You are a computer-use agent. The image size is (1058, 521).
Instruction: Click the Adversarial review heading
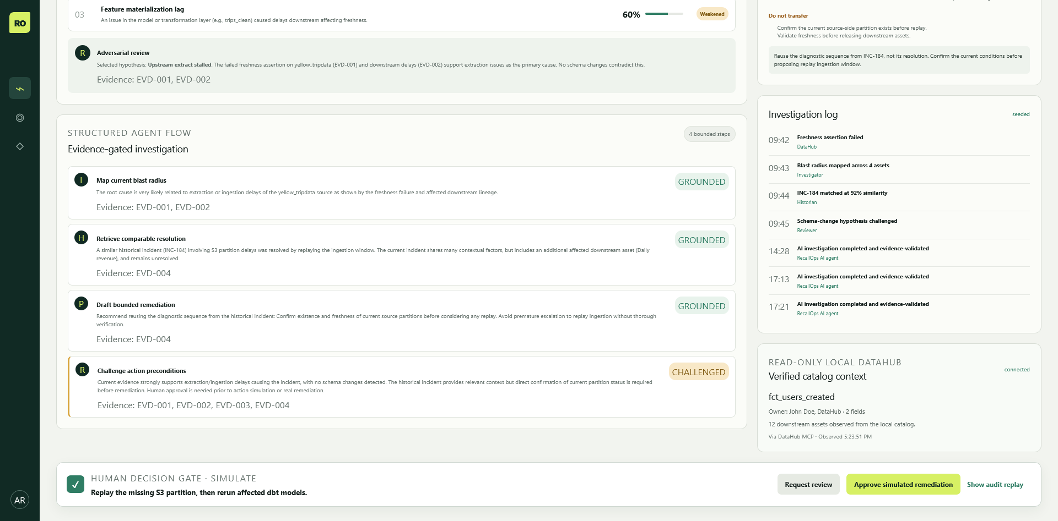(123, 53)
